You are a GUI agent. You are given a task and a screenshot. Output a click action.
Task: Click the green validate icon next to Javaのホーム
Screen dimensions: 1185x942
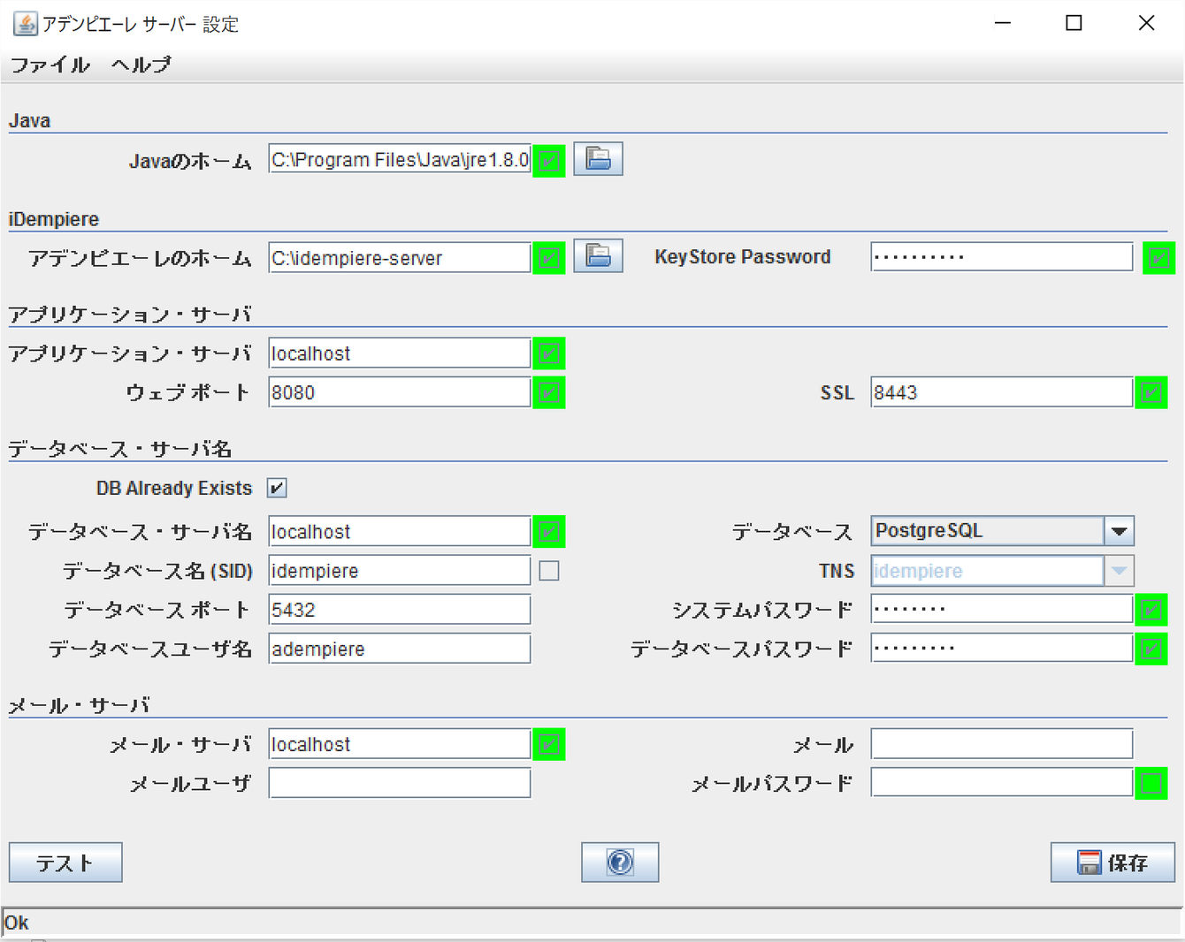(548, 159)
